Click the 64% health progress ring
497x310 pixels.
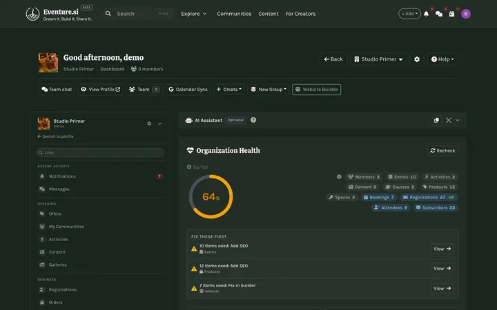pyautogui.click(x=211, y=196)
